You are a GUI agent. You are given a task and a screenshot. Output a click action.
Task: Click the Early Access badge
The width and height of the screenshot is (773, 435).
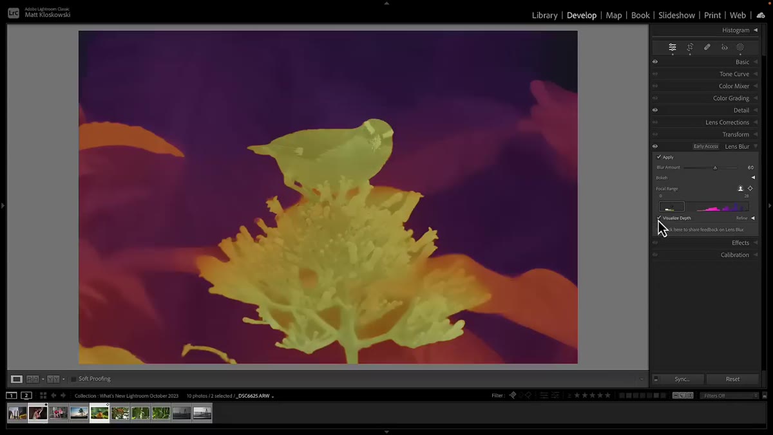coord(706,147)
